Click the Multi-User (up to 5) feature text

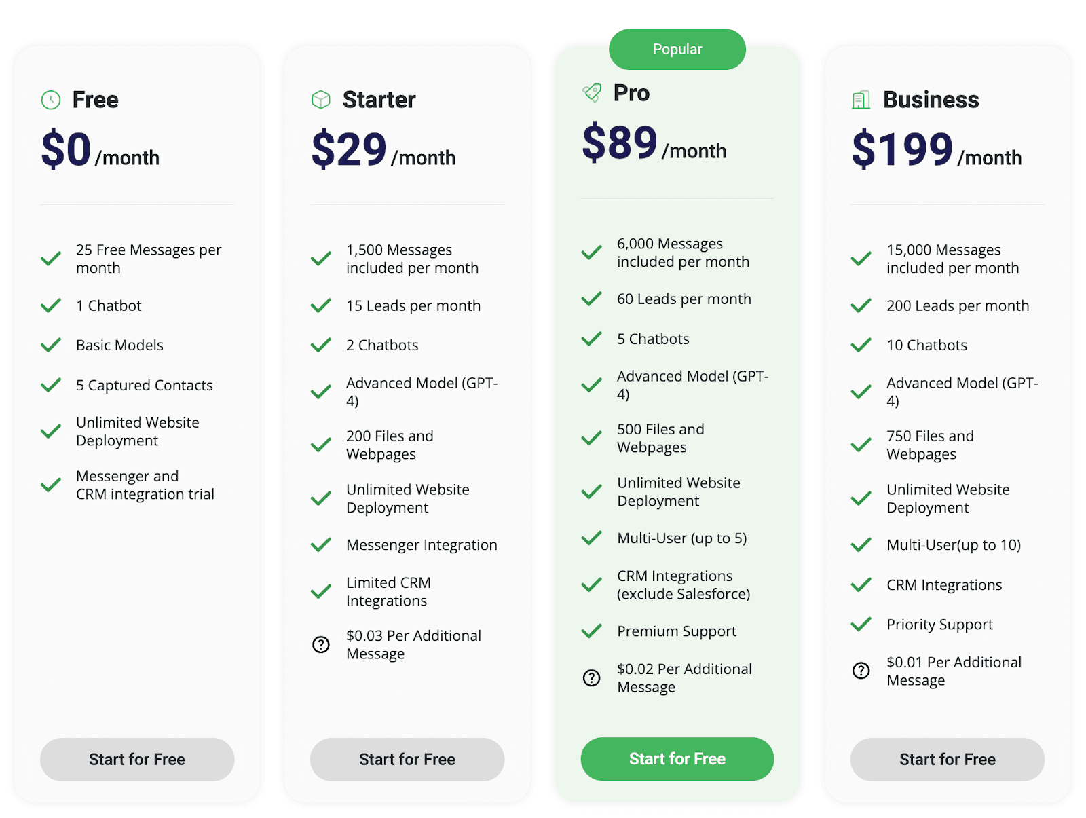click(x=681, y=538)
